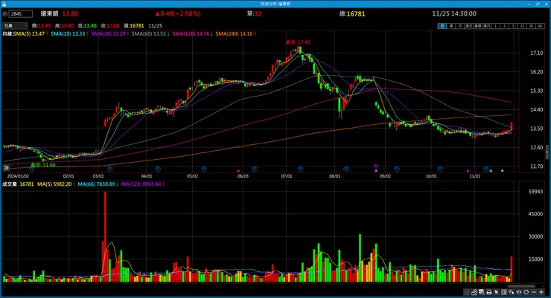This screenshot has height=298, width=551.
Task: Click the SMA(240) 14.16 label
Action: 234,33
